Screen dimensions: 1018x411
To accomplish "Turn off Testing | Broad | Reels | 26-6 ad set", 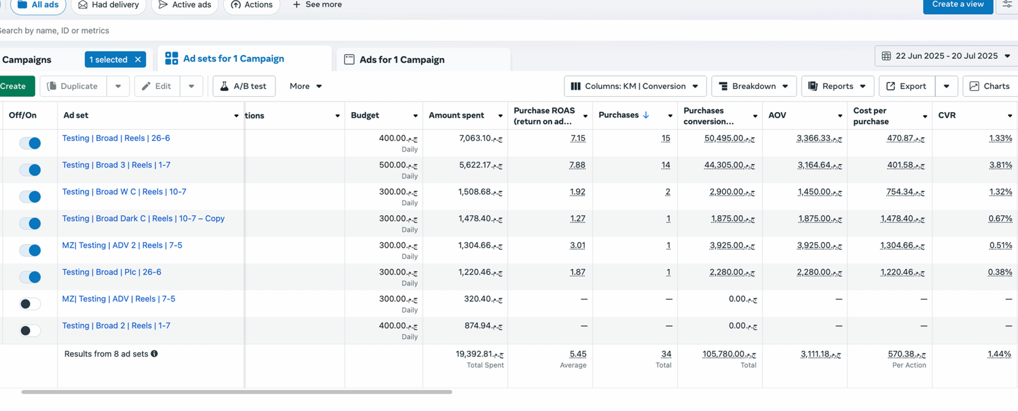I will point(30,143).
